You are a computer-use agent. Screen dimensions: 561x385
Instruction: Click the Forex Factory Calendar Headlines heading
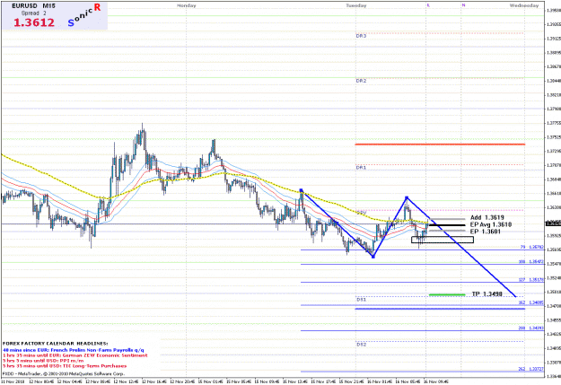click(55, 344)
